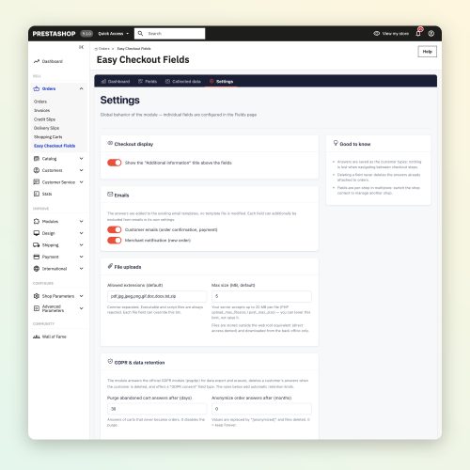
Task: Switch to the Collected data tab
Action: [183, 82]
